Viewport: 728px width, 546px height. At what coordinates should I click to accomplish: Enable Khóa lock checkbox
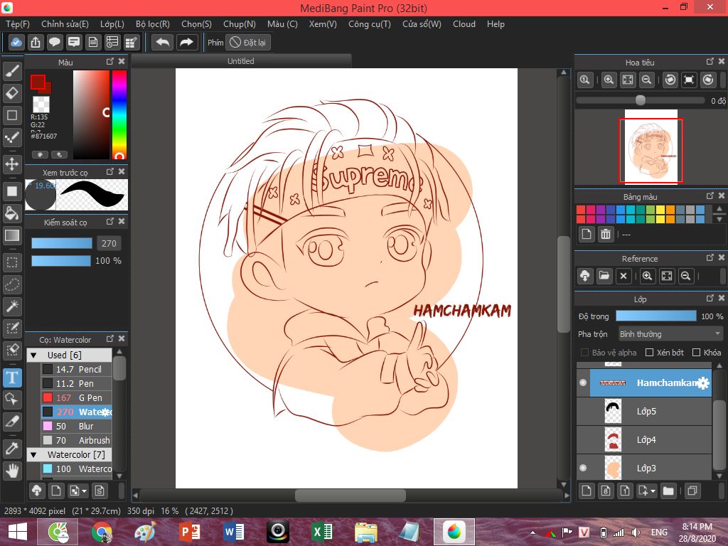(x=696, y=353)
